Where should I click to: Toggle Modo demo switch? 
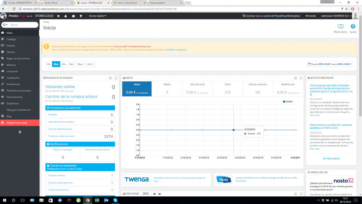341,26
